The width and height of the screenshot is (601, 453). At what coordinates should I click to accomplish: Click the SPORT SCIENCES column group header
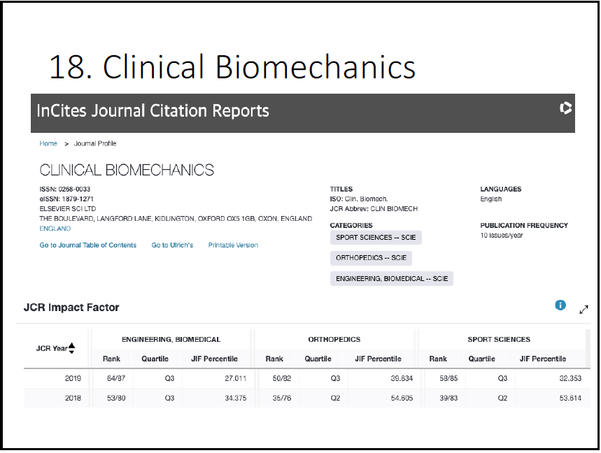coord(499,340)
